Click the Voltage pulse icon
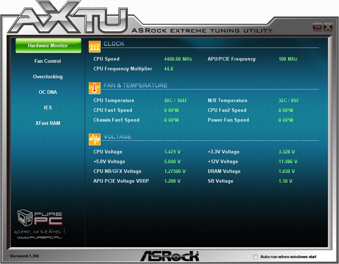This screenshot has height=264, width=339. click(x=94, y=140)
